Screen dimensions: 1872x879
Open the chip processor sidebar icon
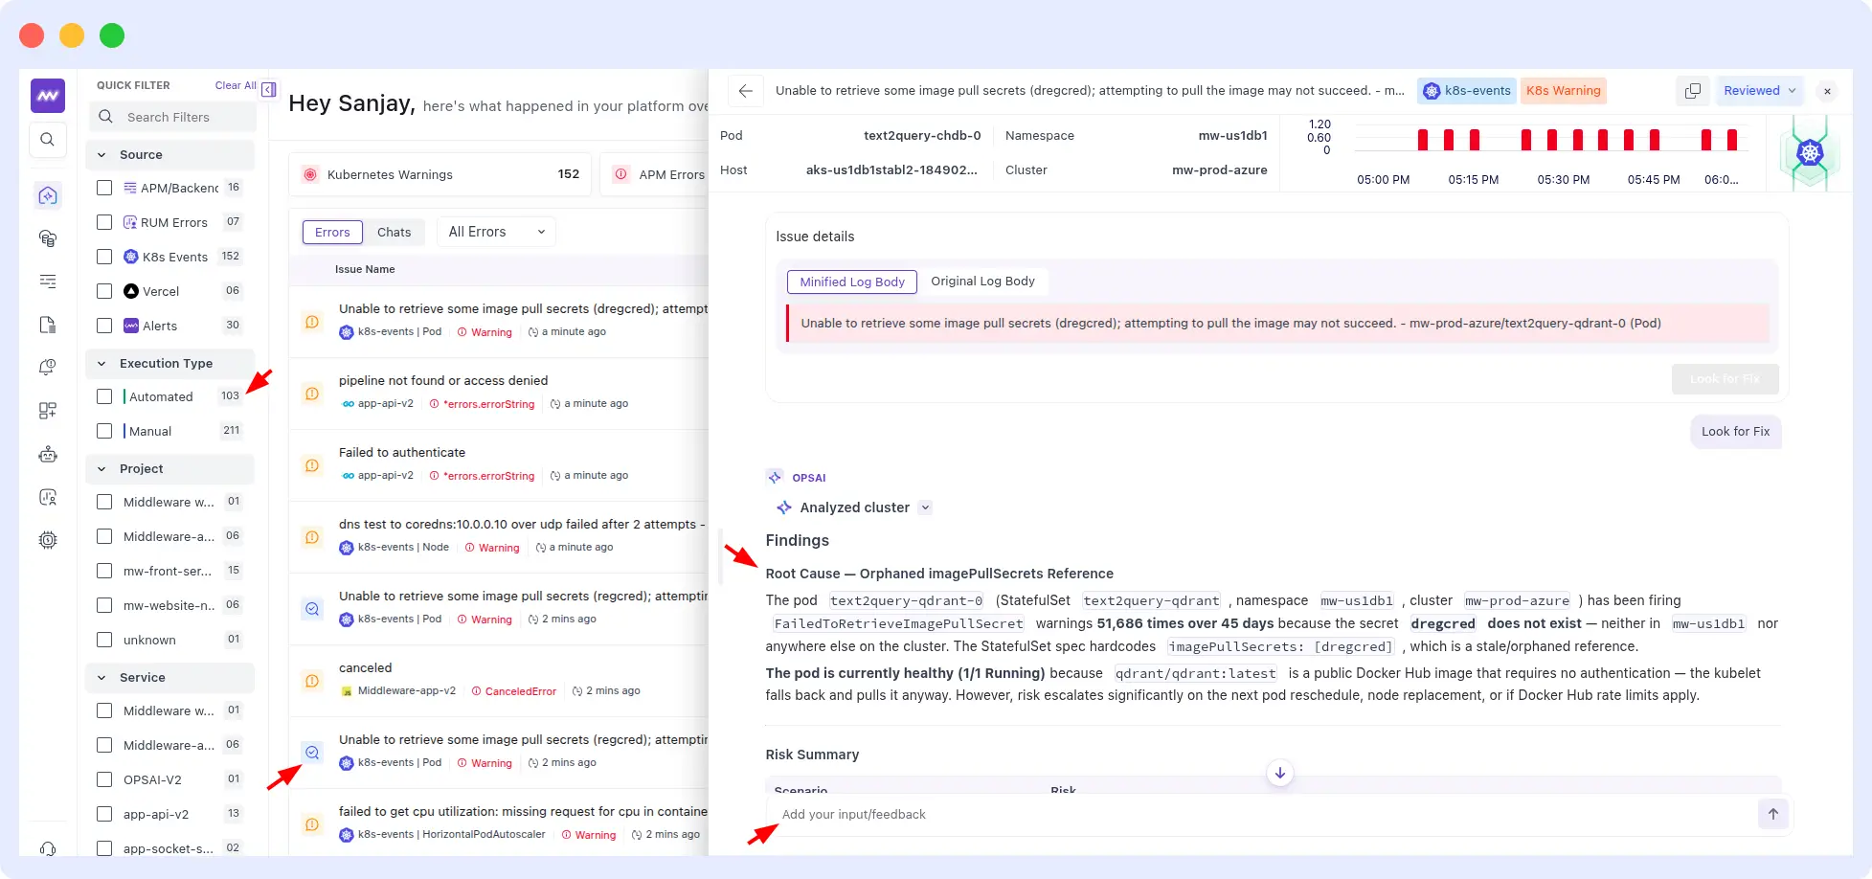(48, 540)
